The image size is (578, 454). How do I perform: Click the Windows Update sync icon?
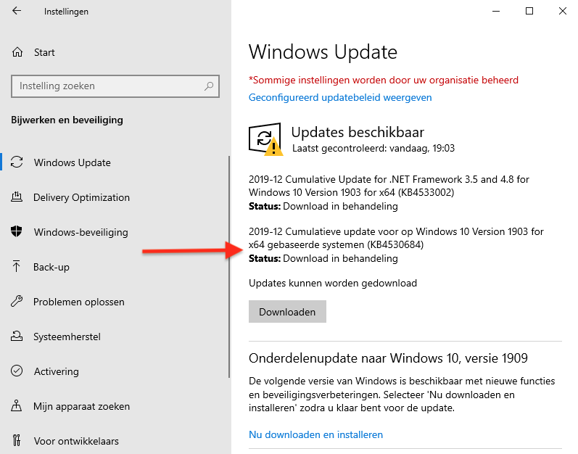coord(17,162)
